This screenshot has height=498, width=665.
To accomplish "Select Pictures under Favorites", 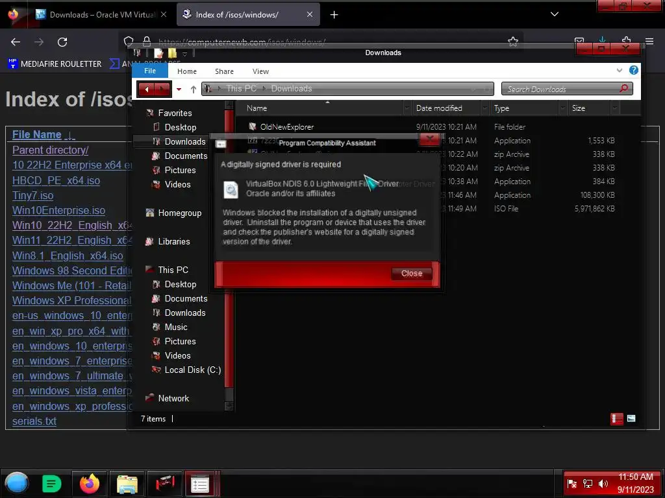I will (x=180, y=171).
